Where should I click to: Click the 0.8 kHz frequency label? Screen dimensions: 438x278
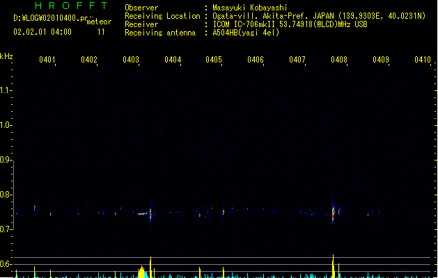(x=6, y=195)
